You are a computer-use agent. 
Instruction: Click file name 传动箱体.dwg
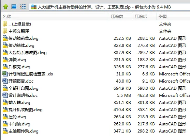pos(21,46)
